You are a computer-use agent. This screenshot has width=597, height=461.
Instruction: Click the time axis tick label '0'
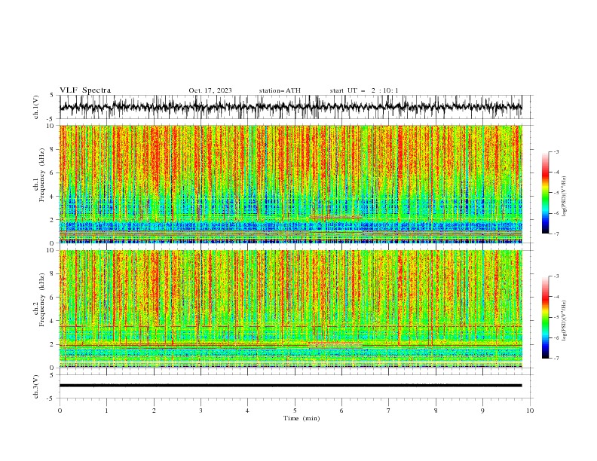(x=60, y=411)
